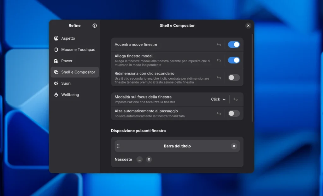Click the Refine info icon
This screenshot has width=323, height=196.
pyautogui.click(x=94, y=25)
